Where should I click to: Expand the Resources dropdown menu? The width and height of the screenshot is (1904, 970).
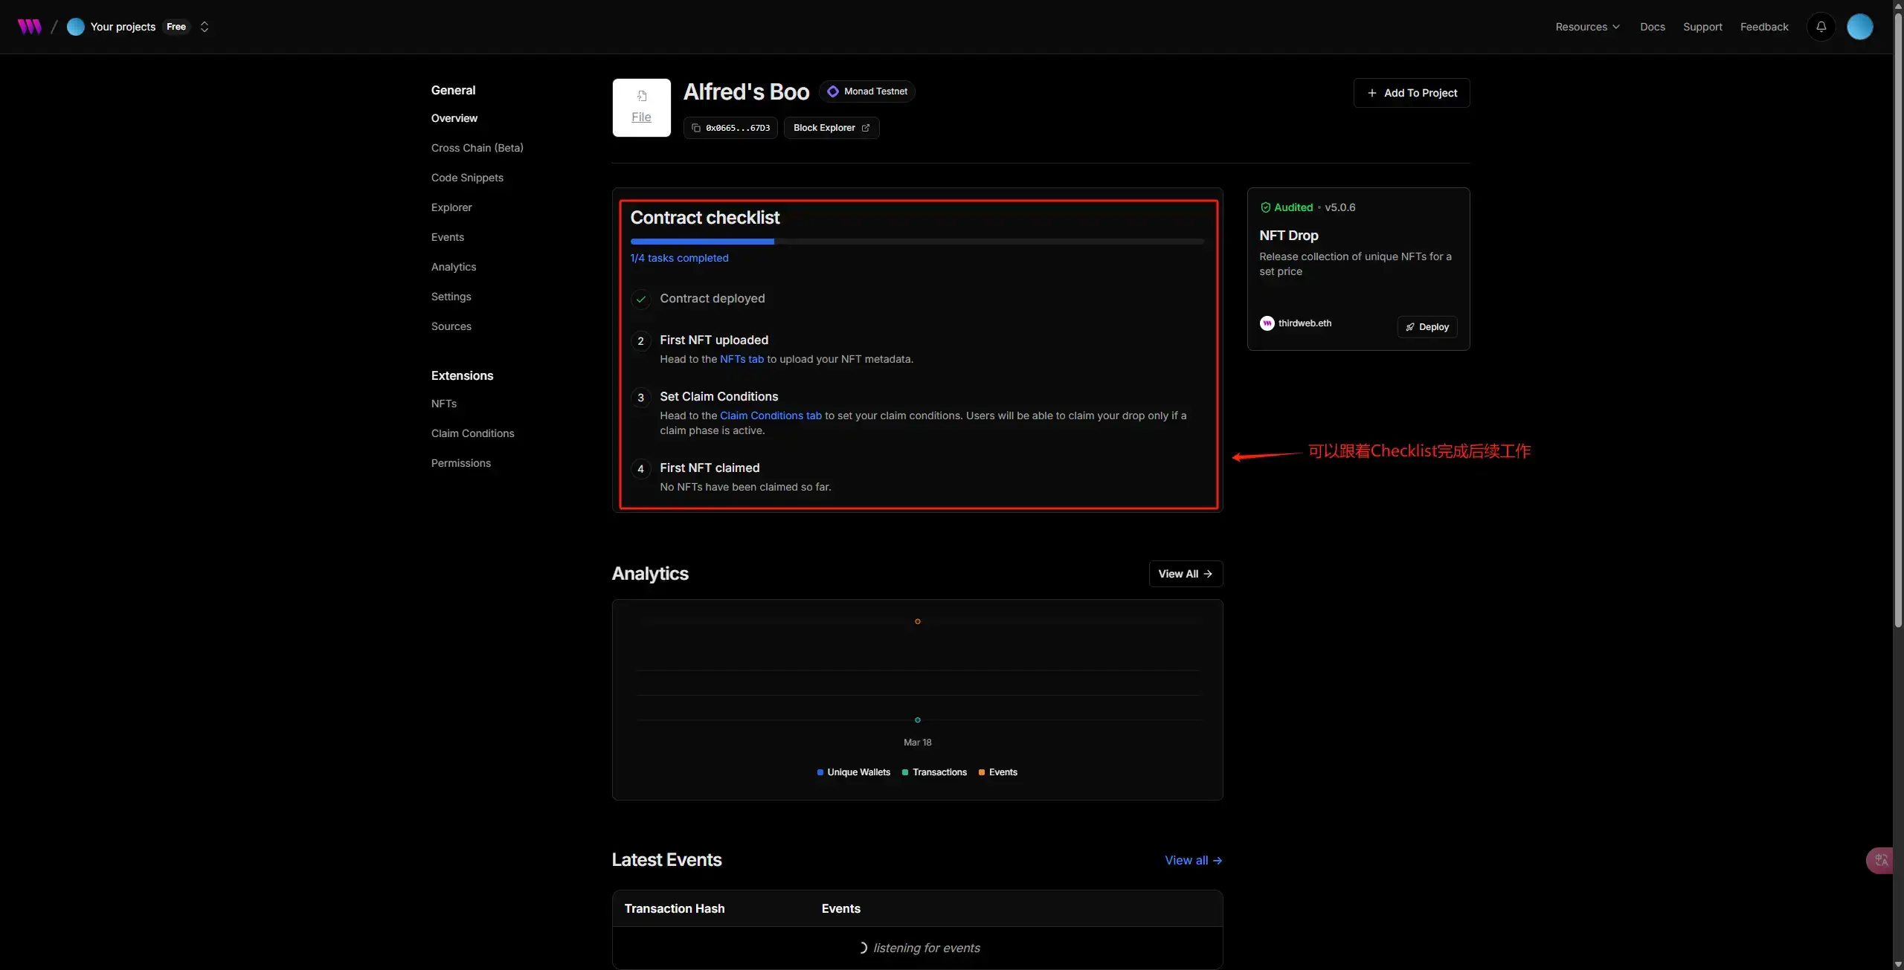[1587, 27]
